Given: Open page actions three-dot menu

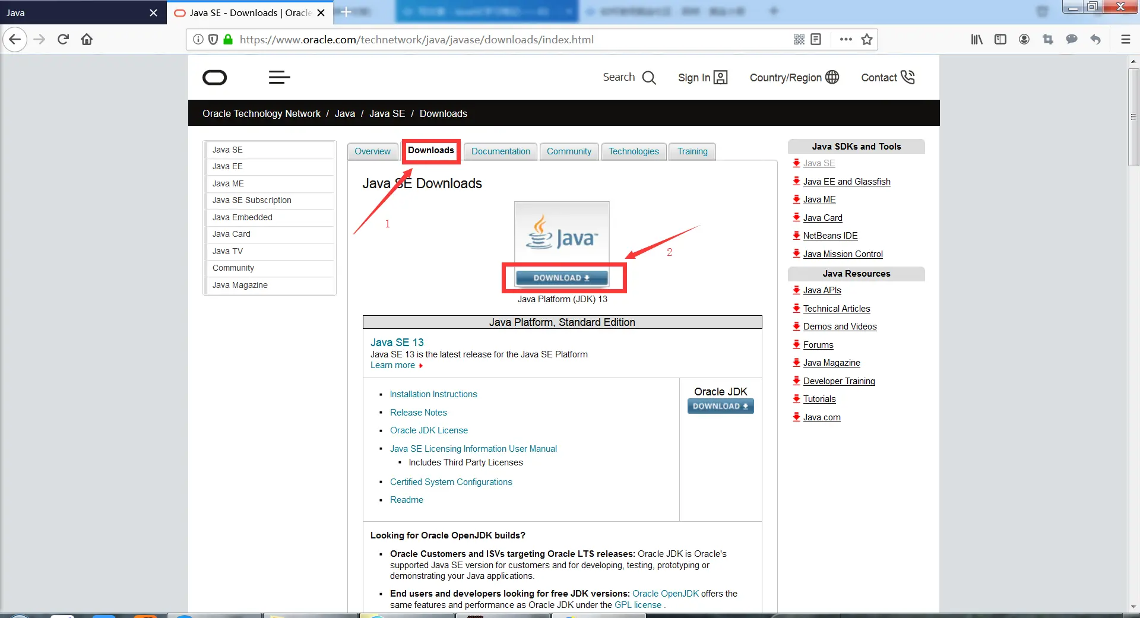Looking at the screenshot, I should pos(846,40).
